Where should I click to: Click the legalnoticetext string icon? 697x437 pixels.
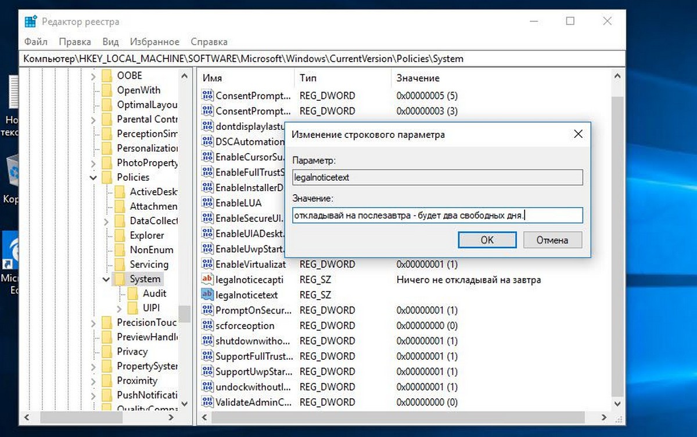[x=208, y=295]
